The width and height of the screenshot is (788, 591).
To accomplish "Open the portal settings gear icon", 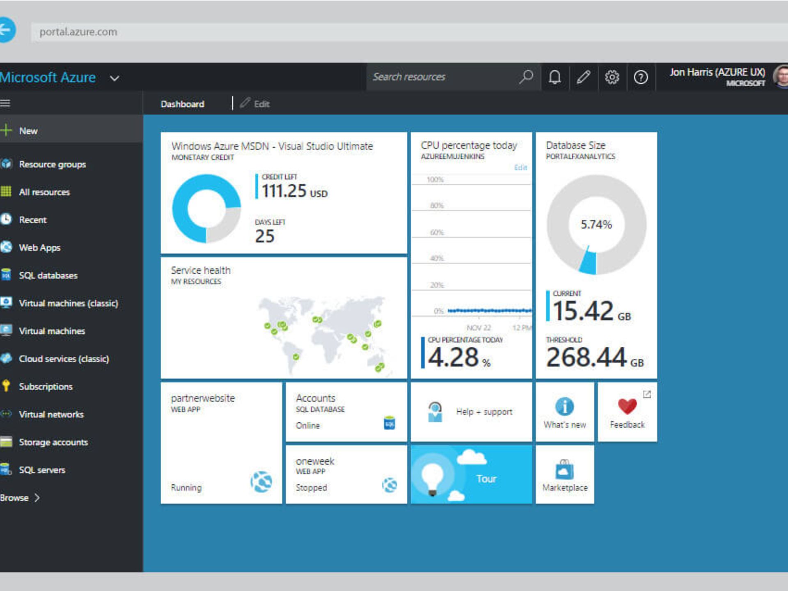I will pos(612,77).
